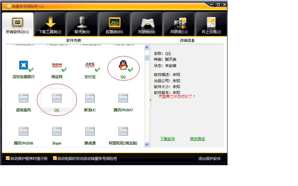Screen dimensions: 298x186
Task: Select the 腾讯TM2007 icon
Action: 123,98
